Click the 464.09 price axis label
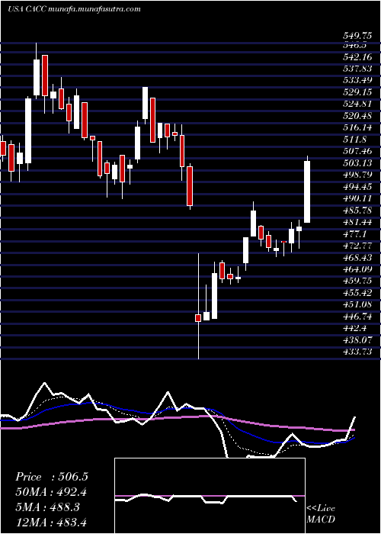Image resolution: width=381 pixels, height=534 pixels. coord(357,269)
